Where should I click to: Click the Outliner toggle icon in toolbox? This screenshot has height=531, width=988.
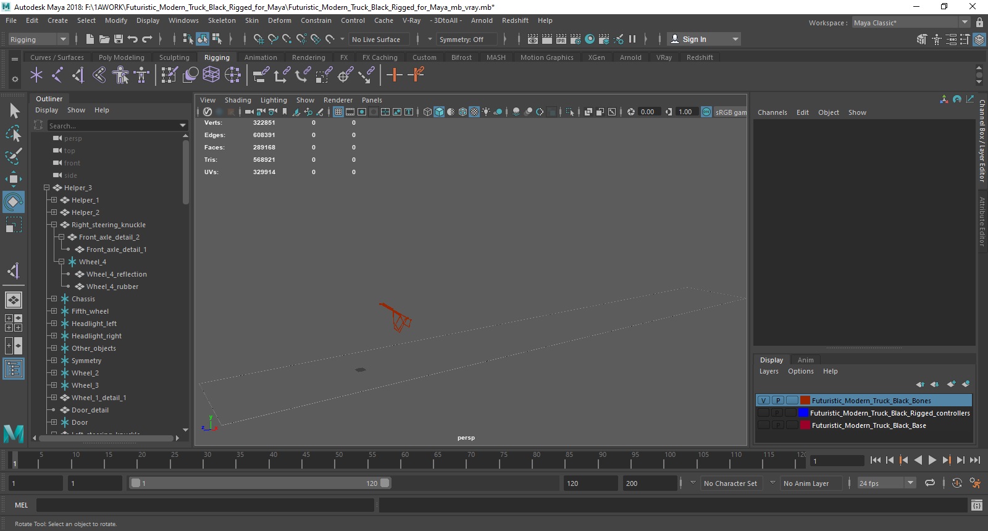14,369
